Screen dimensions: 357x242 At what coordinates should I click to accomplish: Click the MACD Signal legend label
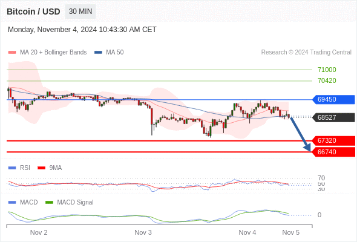(x=76, y=203)
